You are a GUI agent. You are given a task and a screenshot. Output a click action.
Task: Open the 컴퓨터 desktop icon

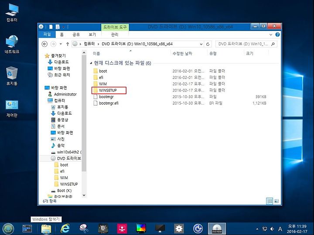(12, 12)
